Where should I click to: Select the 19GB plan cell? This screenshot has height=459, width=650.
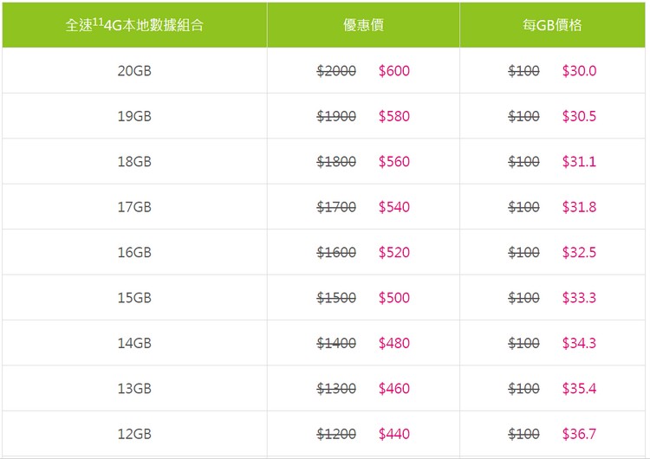(134, 116)
